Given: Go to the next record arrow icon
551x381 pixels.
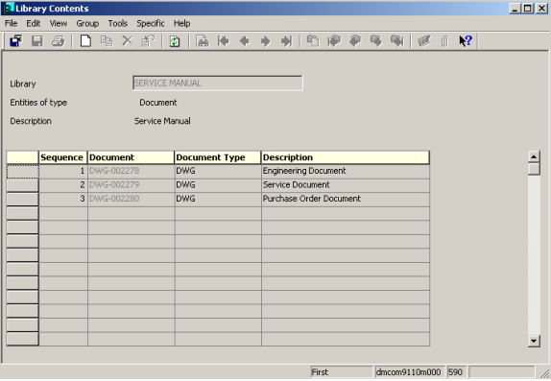Looking at the screenshot, I should coord(265,41).
